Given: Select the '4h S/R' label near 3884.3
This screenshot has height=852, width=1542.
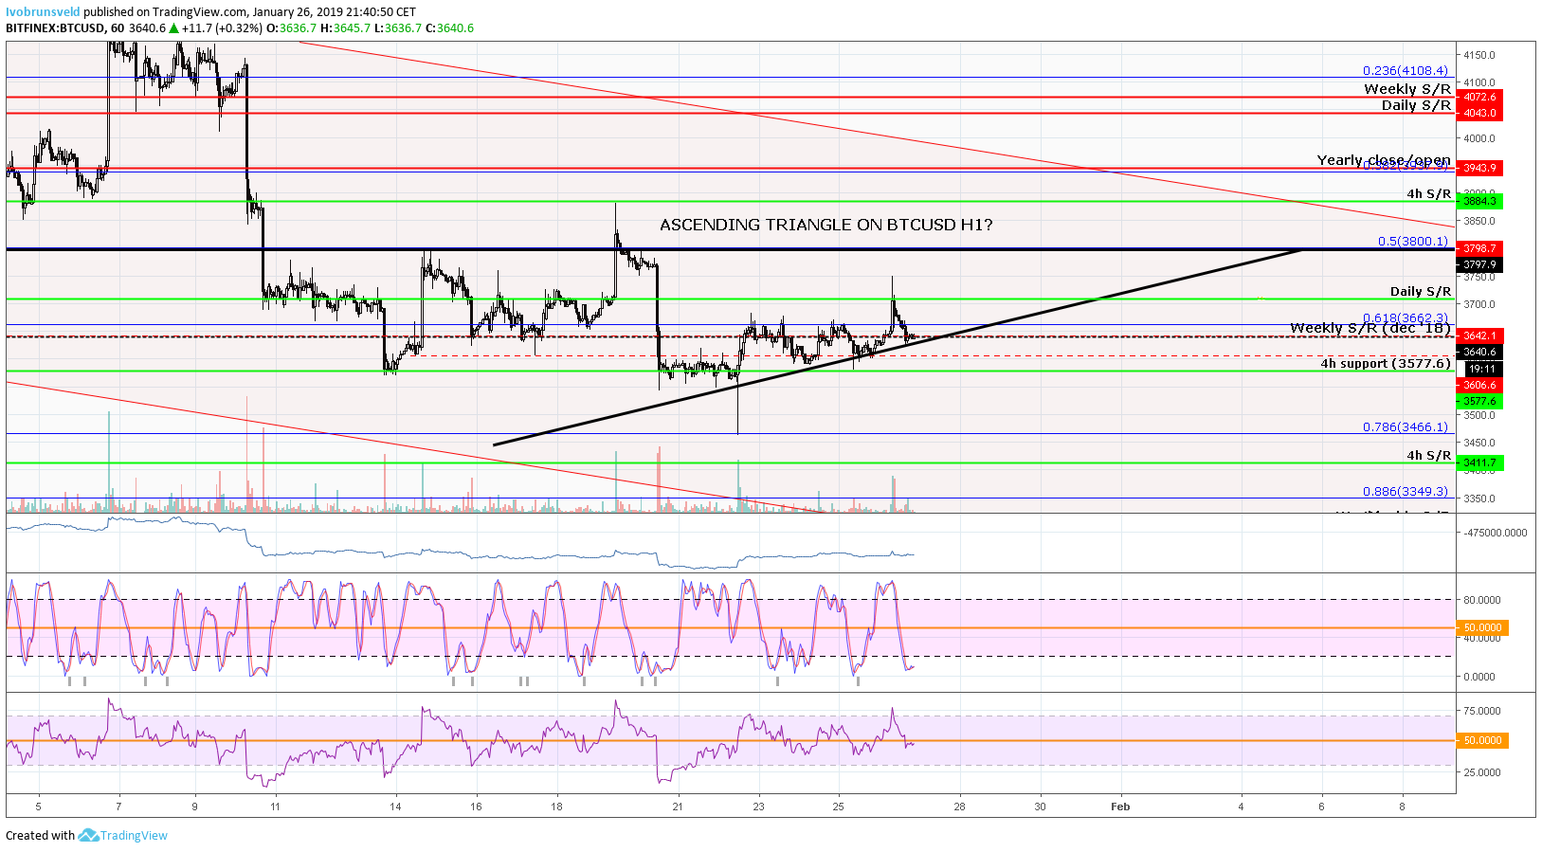Looking at the screenshot, I should click(1428, 194).
